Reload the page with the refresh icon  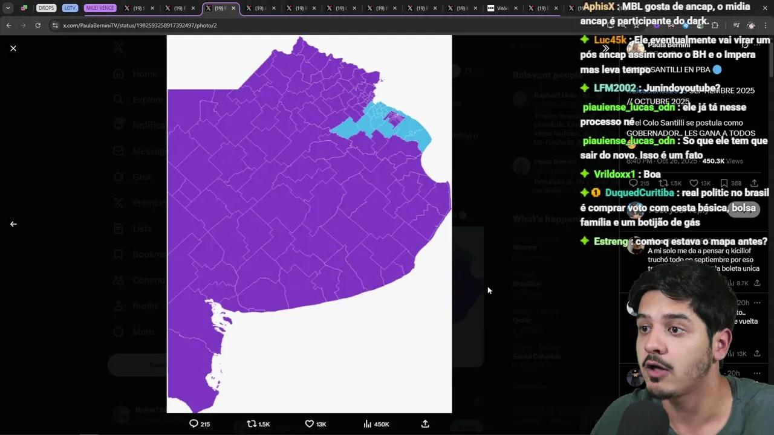[37, 25]
